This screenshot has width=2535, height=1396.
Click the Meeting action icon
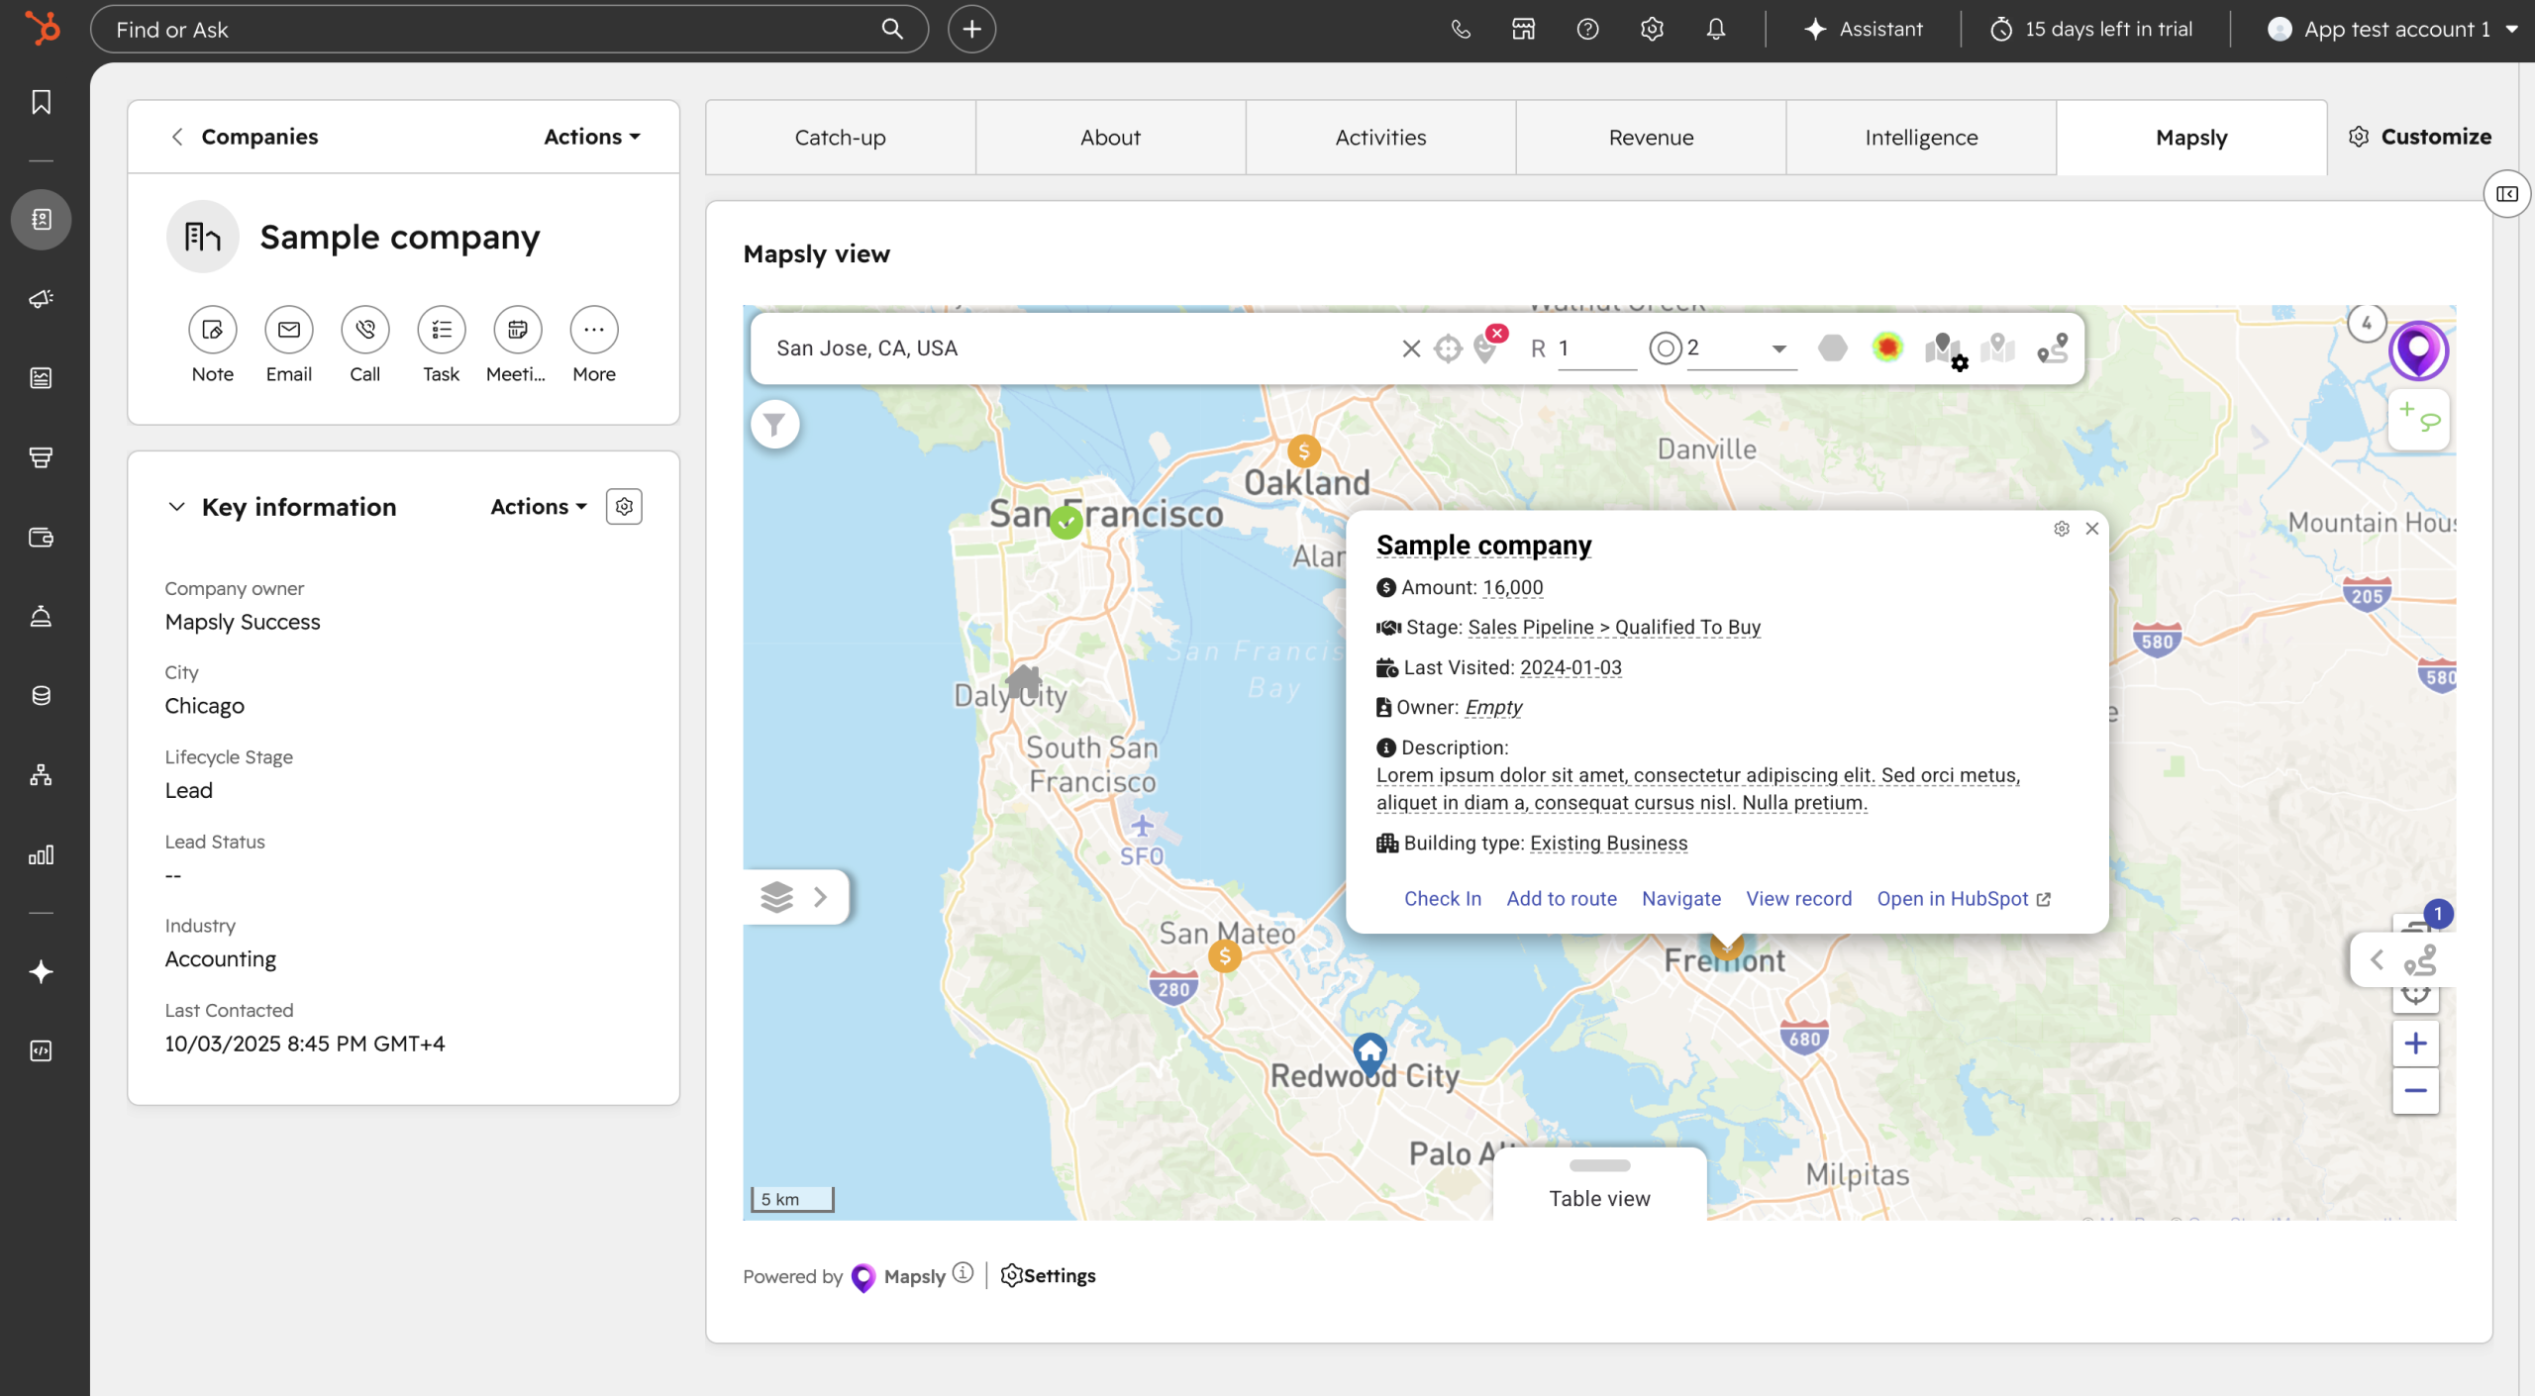click(518, 330)
